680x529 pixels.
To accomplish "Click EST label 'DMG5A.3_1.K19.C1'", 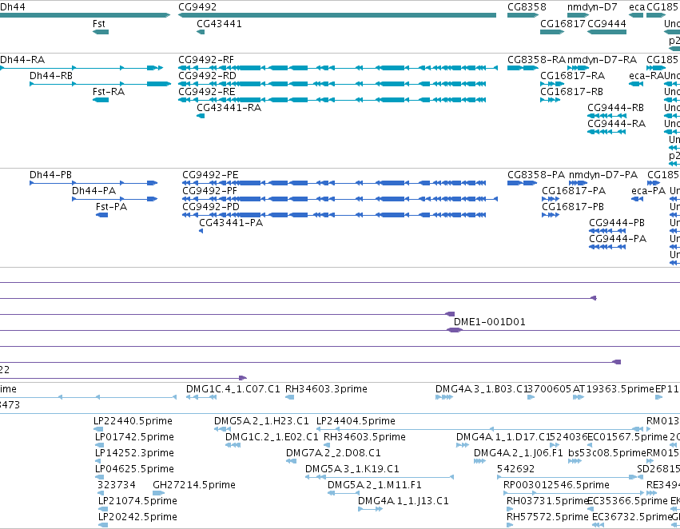I will point(352,470).
